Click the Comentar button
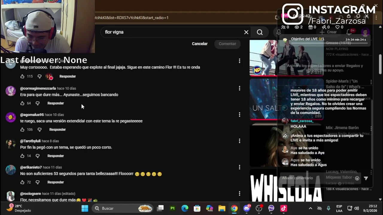This screenshot has height=215, width=383. [227, 44]
